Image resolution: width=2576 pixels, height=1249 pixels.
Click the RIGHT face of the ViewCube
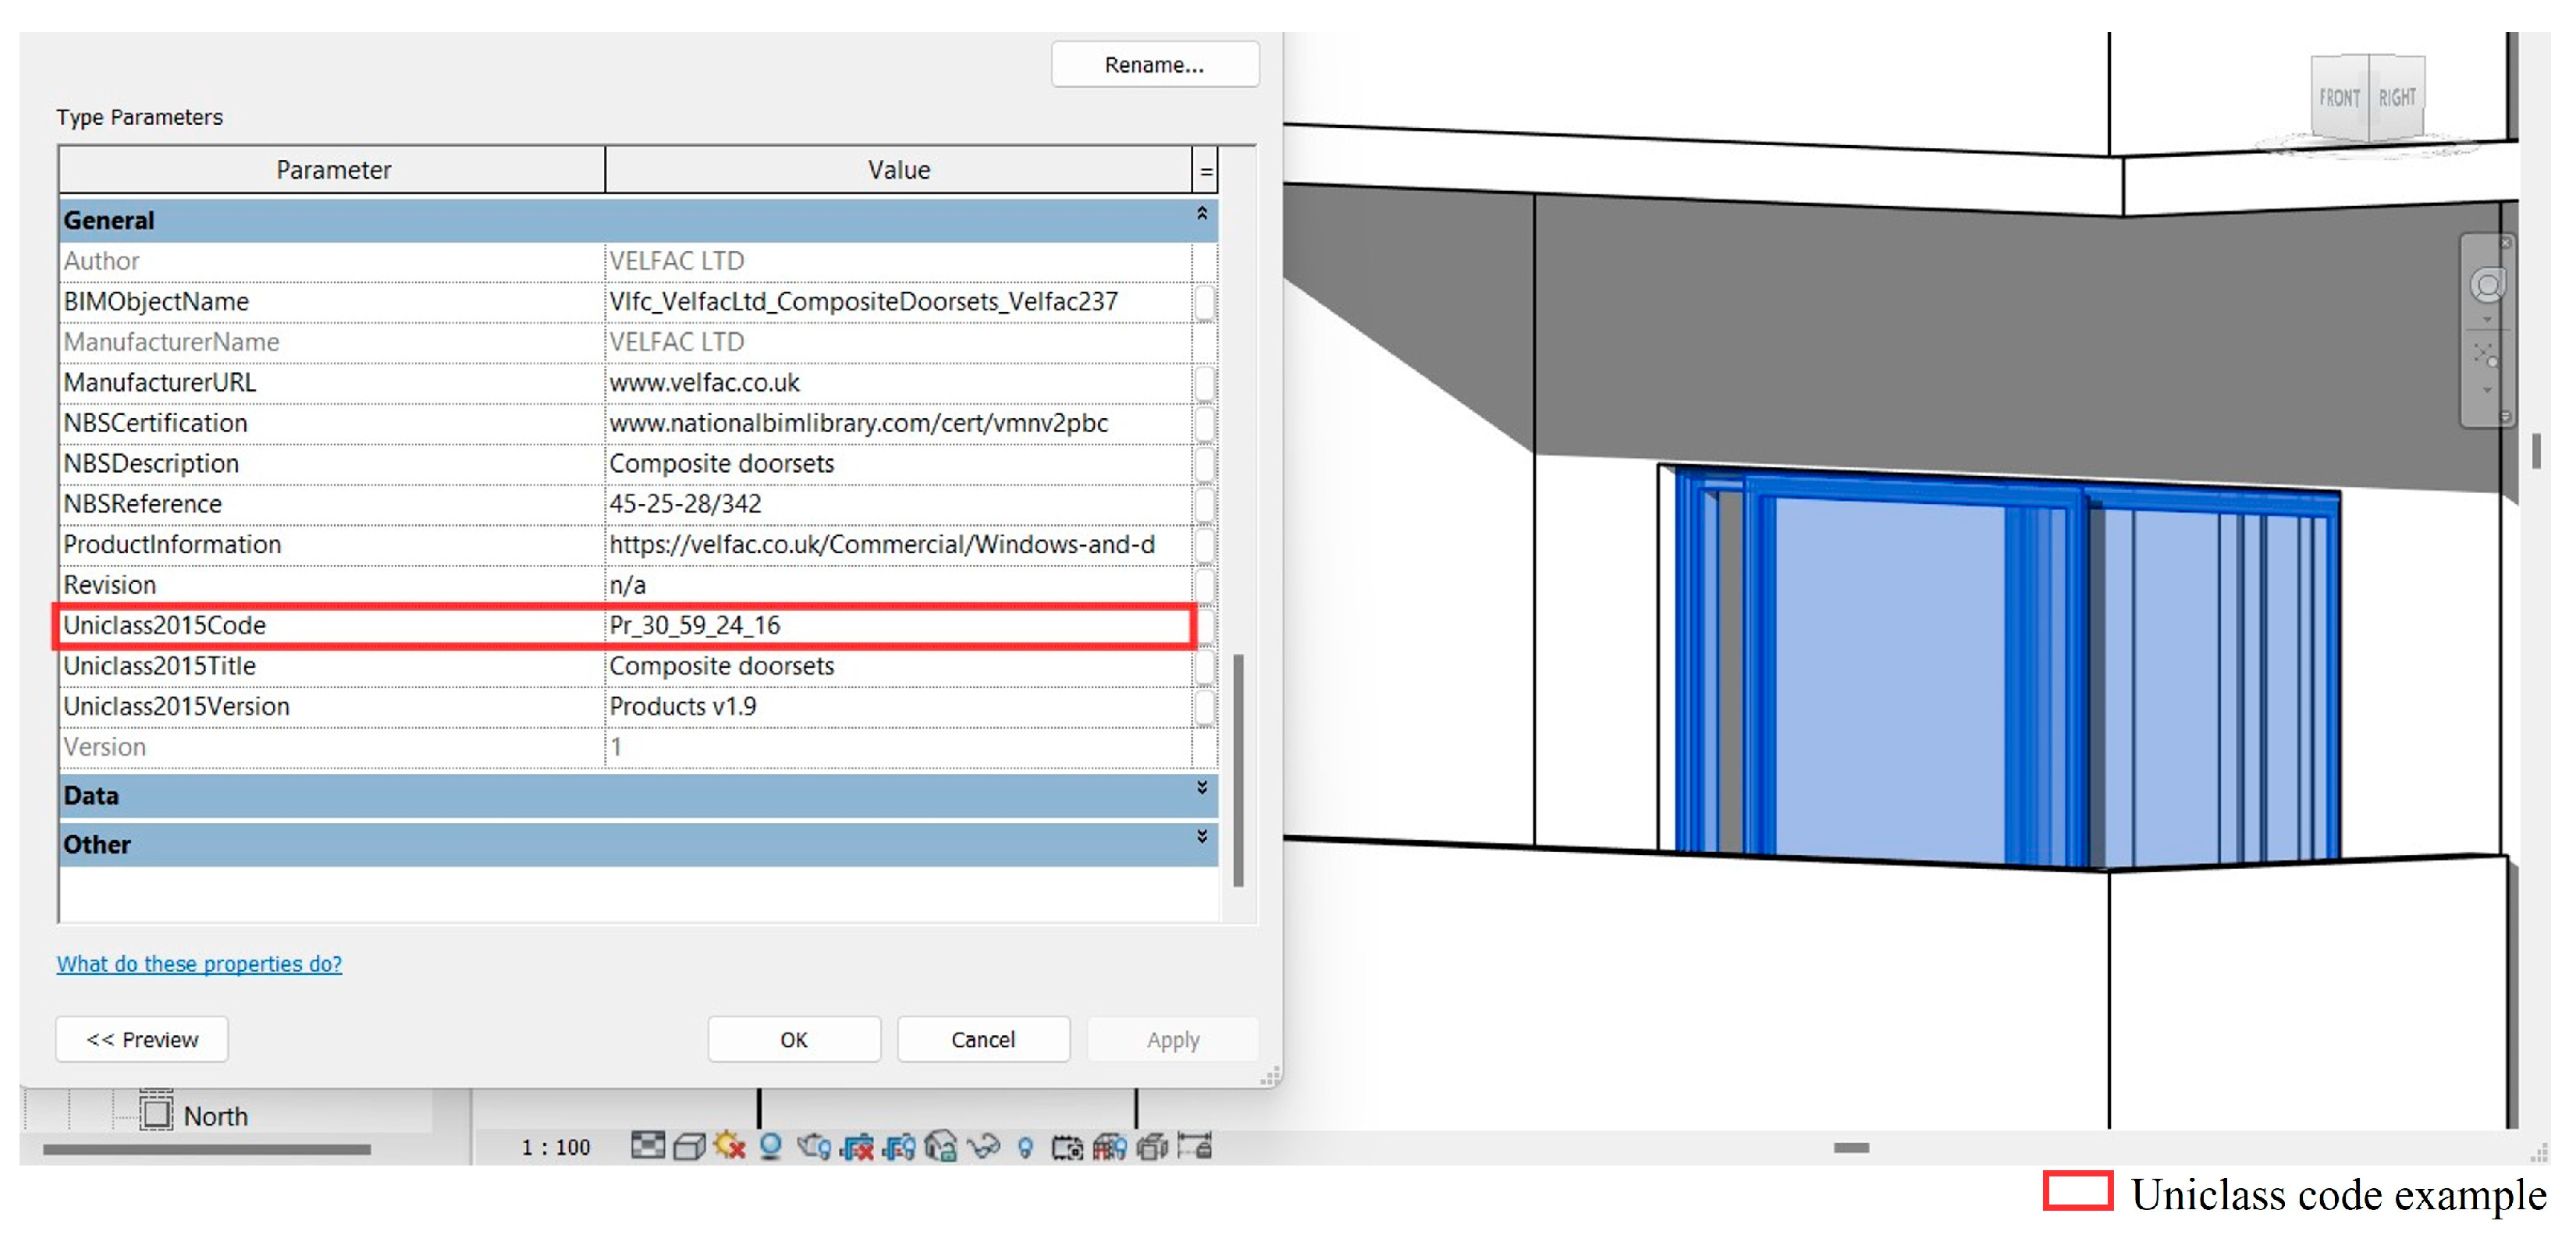pos(2397,97)
